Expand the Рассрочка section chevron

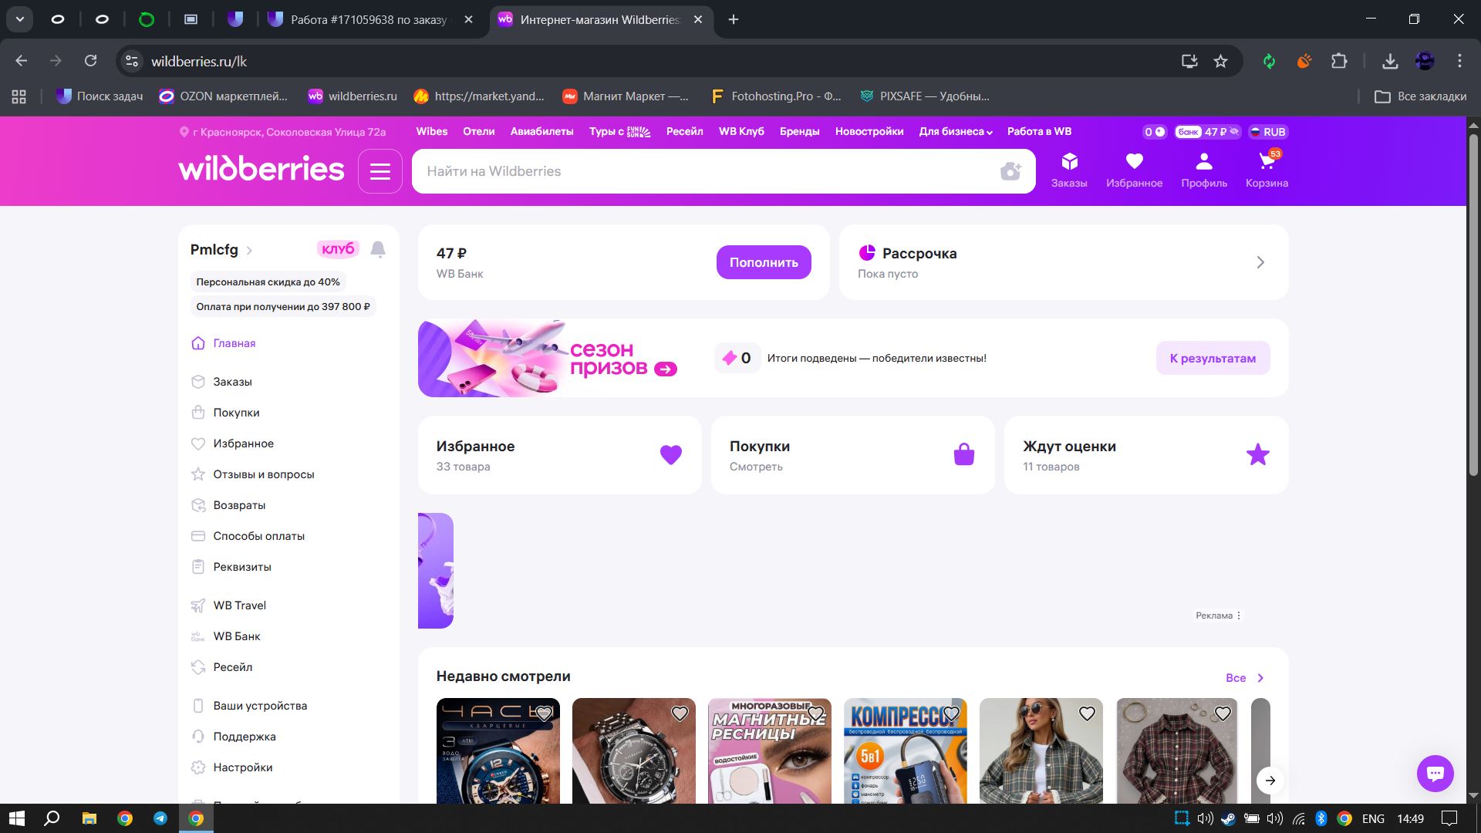1260,262
